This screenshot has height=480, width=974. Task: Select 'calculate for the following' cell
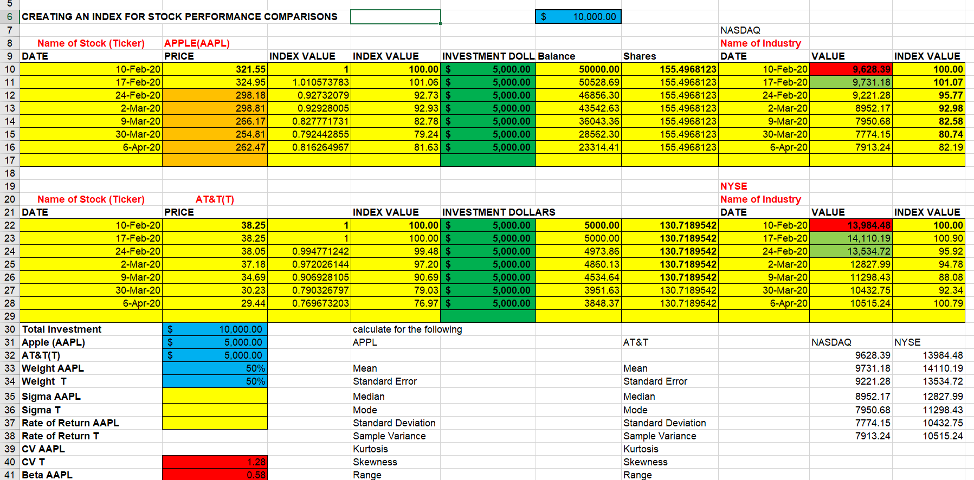(x=408, y=329)
